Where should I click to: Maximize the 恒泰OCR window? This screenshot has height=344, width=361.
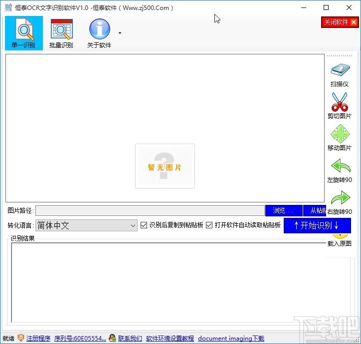click(326, 7)
